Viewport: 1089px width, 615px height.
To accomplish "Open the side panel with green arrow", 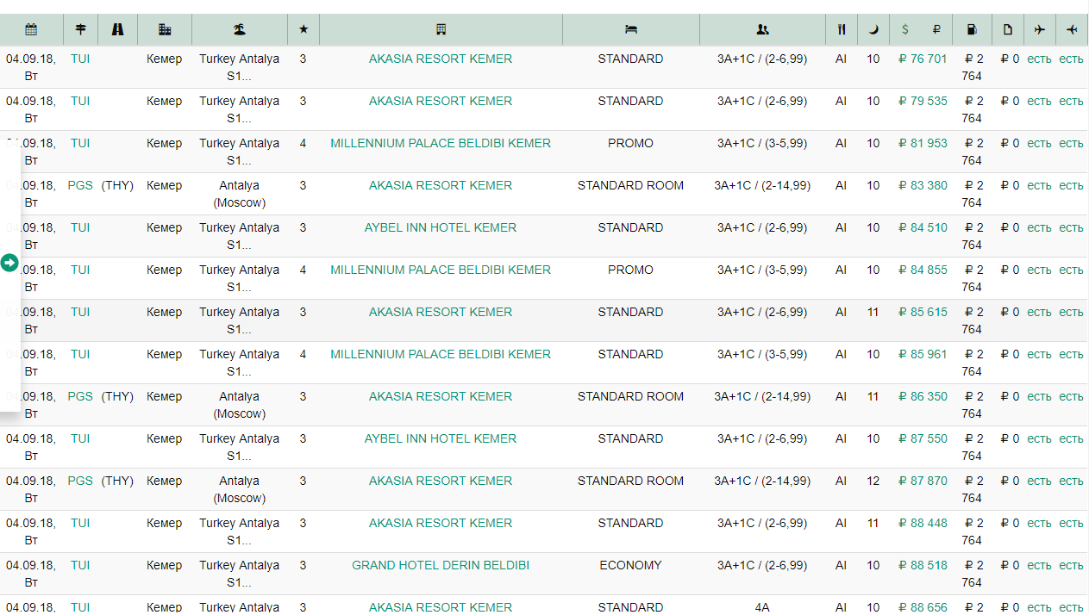I will click(x=9, y=263).
